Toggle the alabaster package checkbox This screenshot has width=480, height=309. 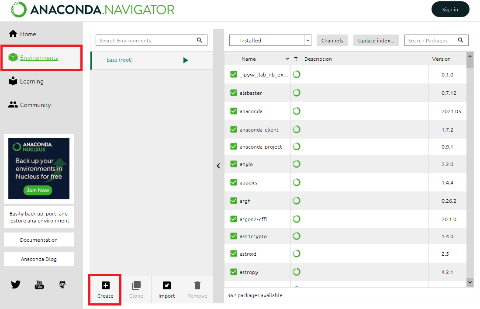[234, 93]
